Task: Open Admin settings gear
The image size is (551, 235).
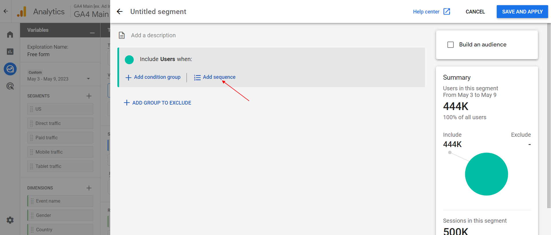Action: click(10, 220)
